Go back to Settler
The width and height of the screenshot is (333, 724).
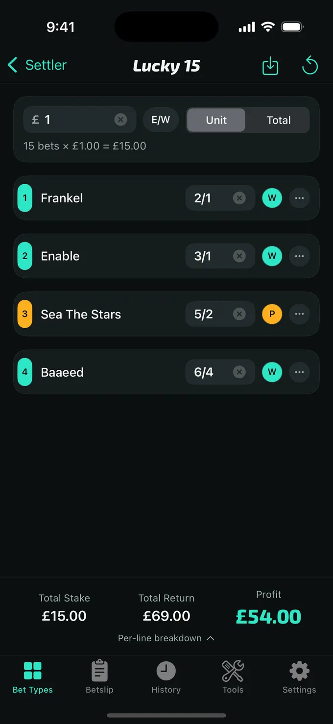click(x=37, y=65)
